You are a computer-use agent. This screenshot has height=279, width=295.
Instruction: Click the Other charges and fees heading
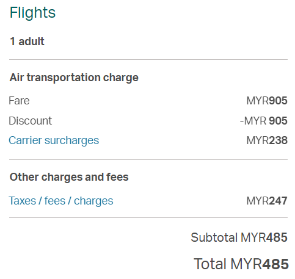click(x=69, y=177)
